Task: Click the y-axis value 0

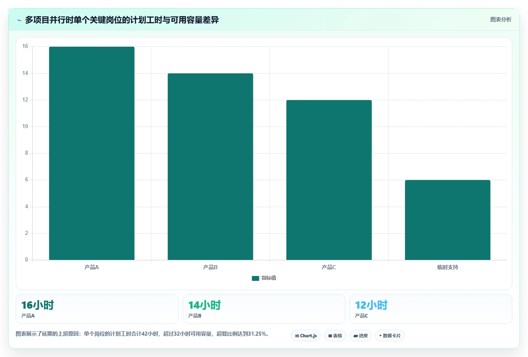Action: [27, 260]
